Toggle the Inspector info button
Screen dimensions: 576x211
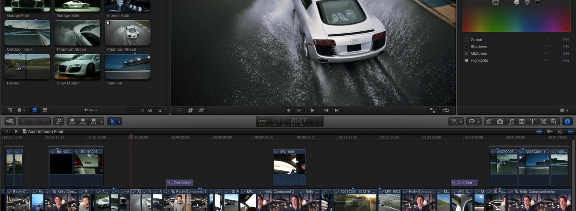[567, 122]
